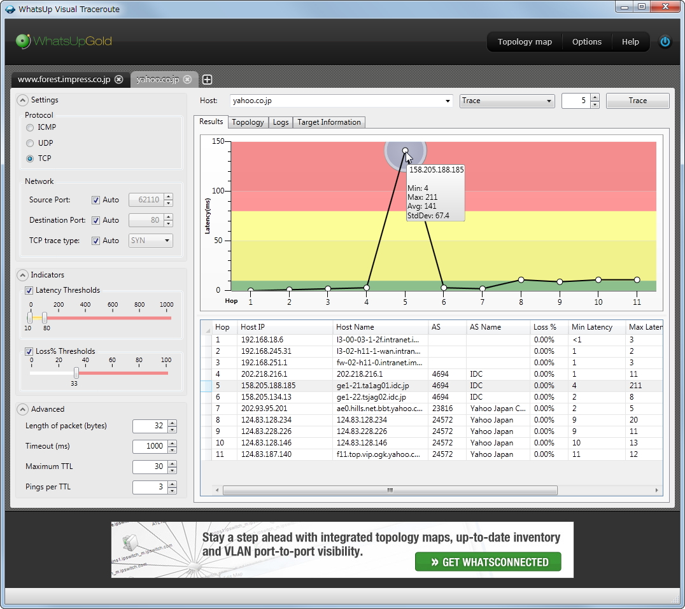Screen dimensions: 685x609
Task: Click the Timeout (ms) input field
Action: (x=150, y=446)
